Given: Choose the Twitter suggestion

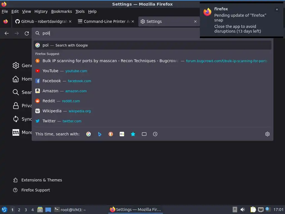Looking at the screenshot, I should 153,121.
